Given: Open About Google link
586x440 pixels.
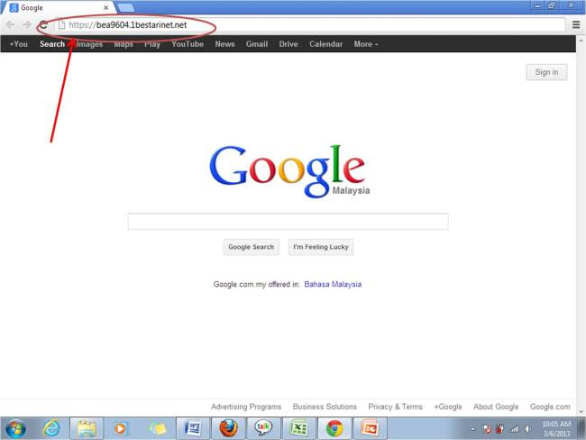Looking at the screenshot, I should [496, 407].
